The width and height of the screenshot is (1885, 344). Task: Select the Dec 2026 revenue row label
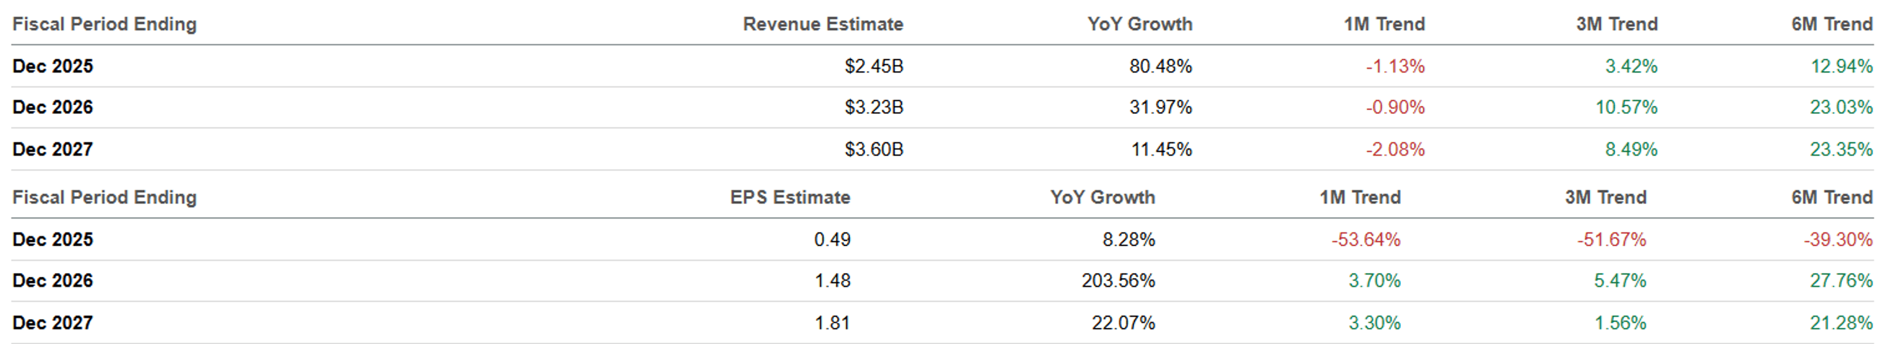pos(53,107)
